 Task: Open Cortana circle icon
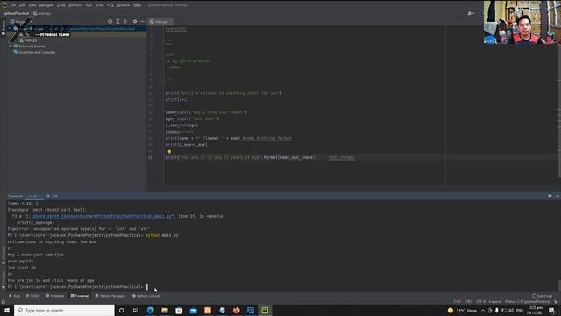(x=121, y=310)
